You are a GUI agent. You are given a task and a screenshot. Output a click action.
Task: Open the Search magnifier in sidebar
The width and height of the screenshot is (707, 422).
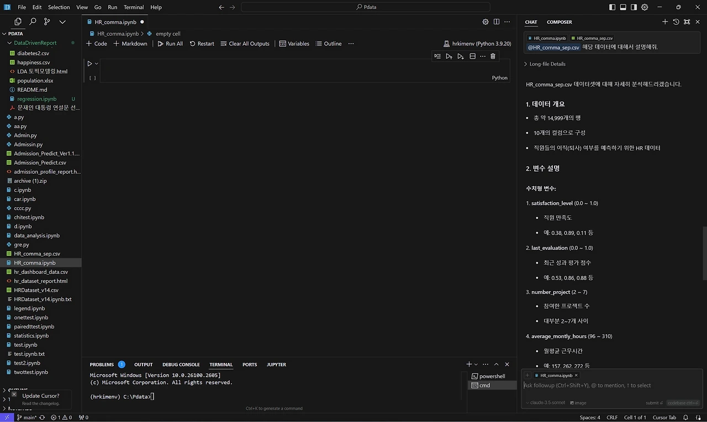pyautogui.click(x=33, y=22)
